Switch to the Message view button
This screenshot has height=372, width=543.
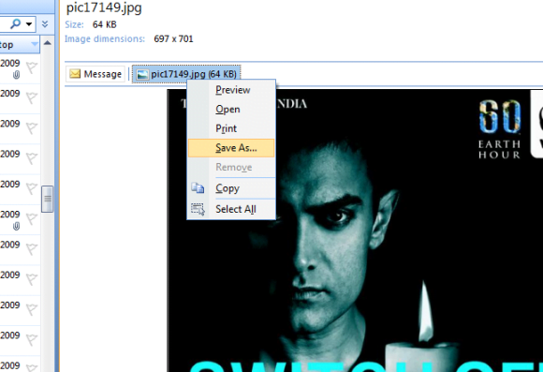coord(95,74)
